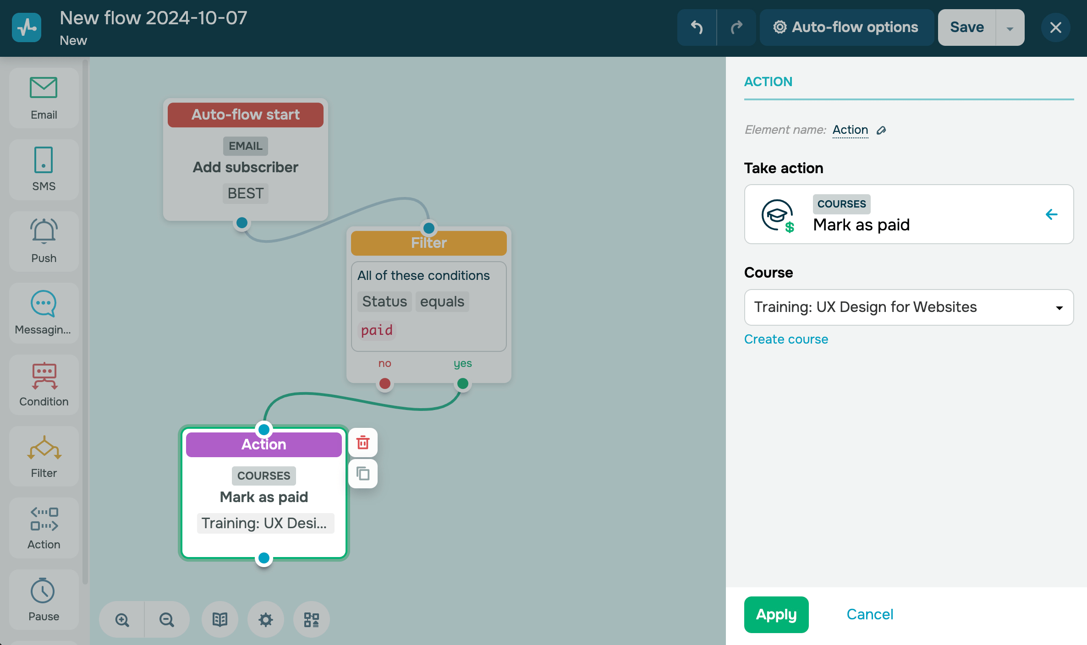Open the Course dropdown

point(908,307)
